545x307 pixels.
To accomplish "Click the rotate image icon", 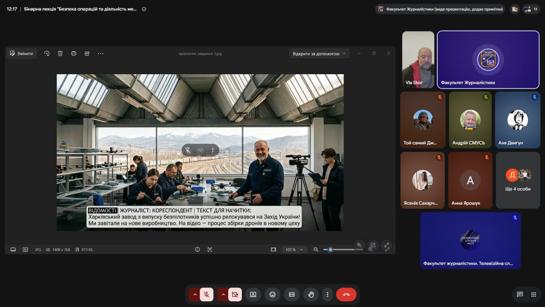I will 47,53.
